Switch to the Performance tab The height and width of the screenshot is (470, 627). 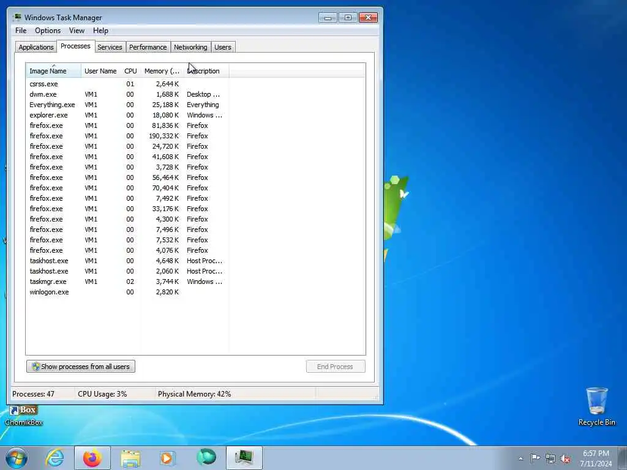(148, 47)
